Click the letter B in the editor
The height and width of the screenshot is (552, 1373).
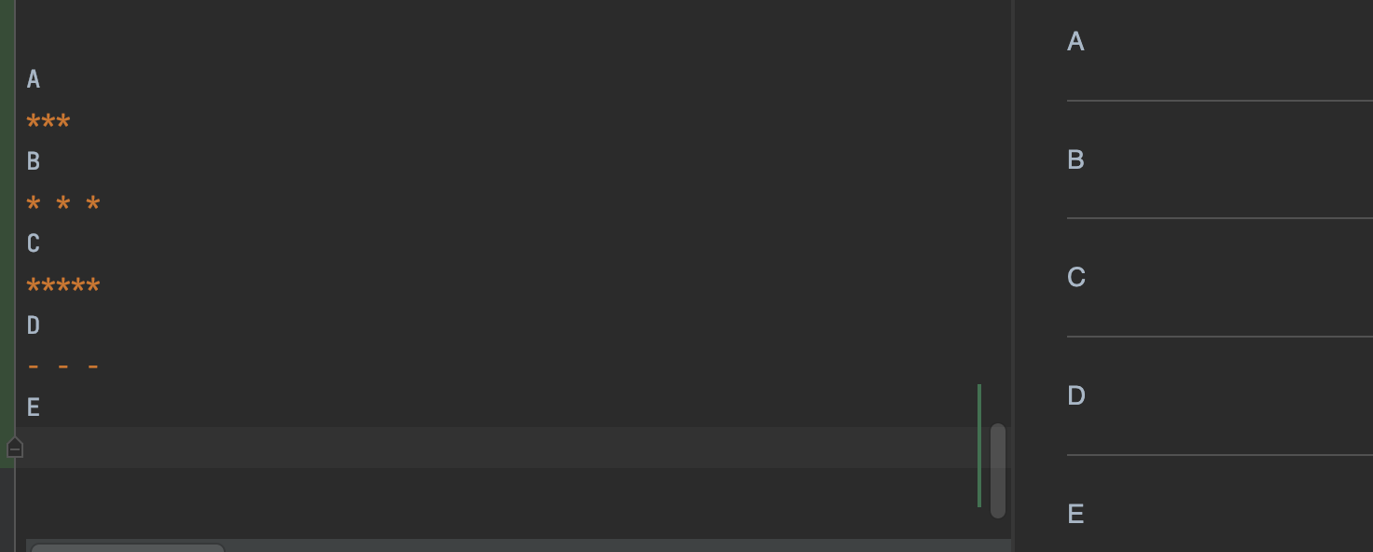(34, 162)
